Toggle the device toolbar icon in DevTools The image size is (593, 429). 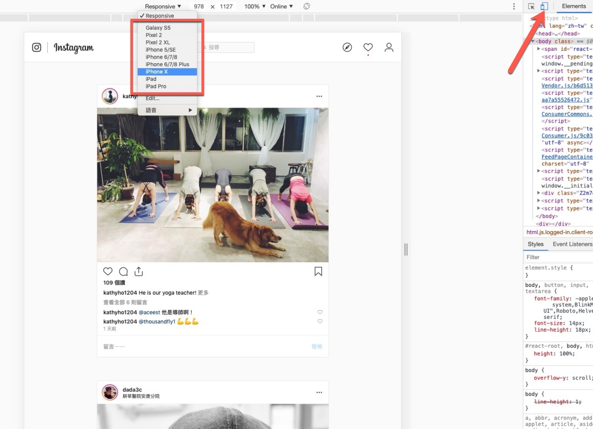pos(544,6)
